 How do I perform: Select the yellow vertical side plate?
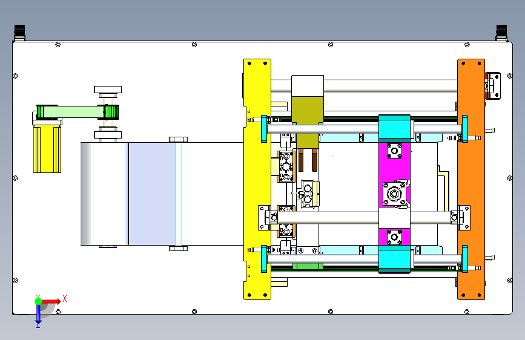coord(257,179)
